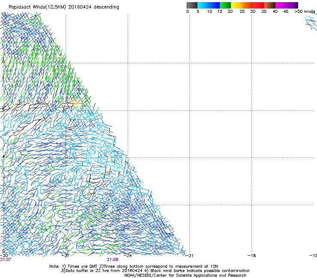
Task: Click the '35' label under the color bar
Action: coord(264,12)
